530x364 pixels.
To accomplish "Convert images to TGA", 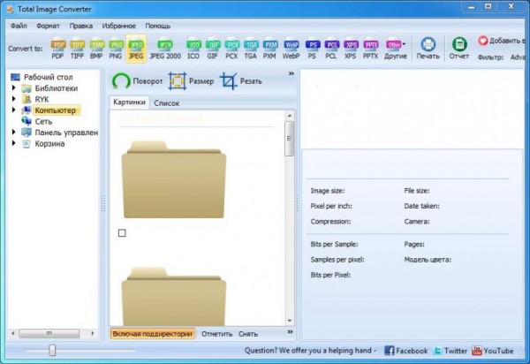I will (251, 49).
